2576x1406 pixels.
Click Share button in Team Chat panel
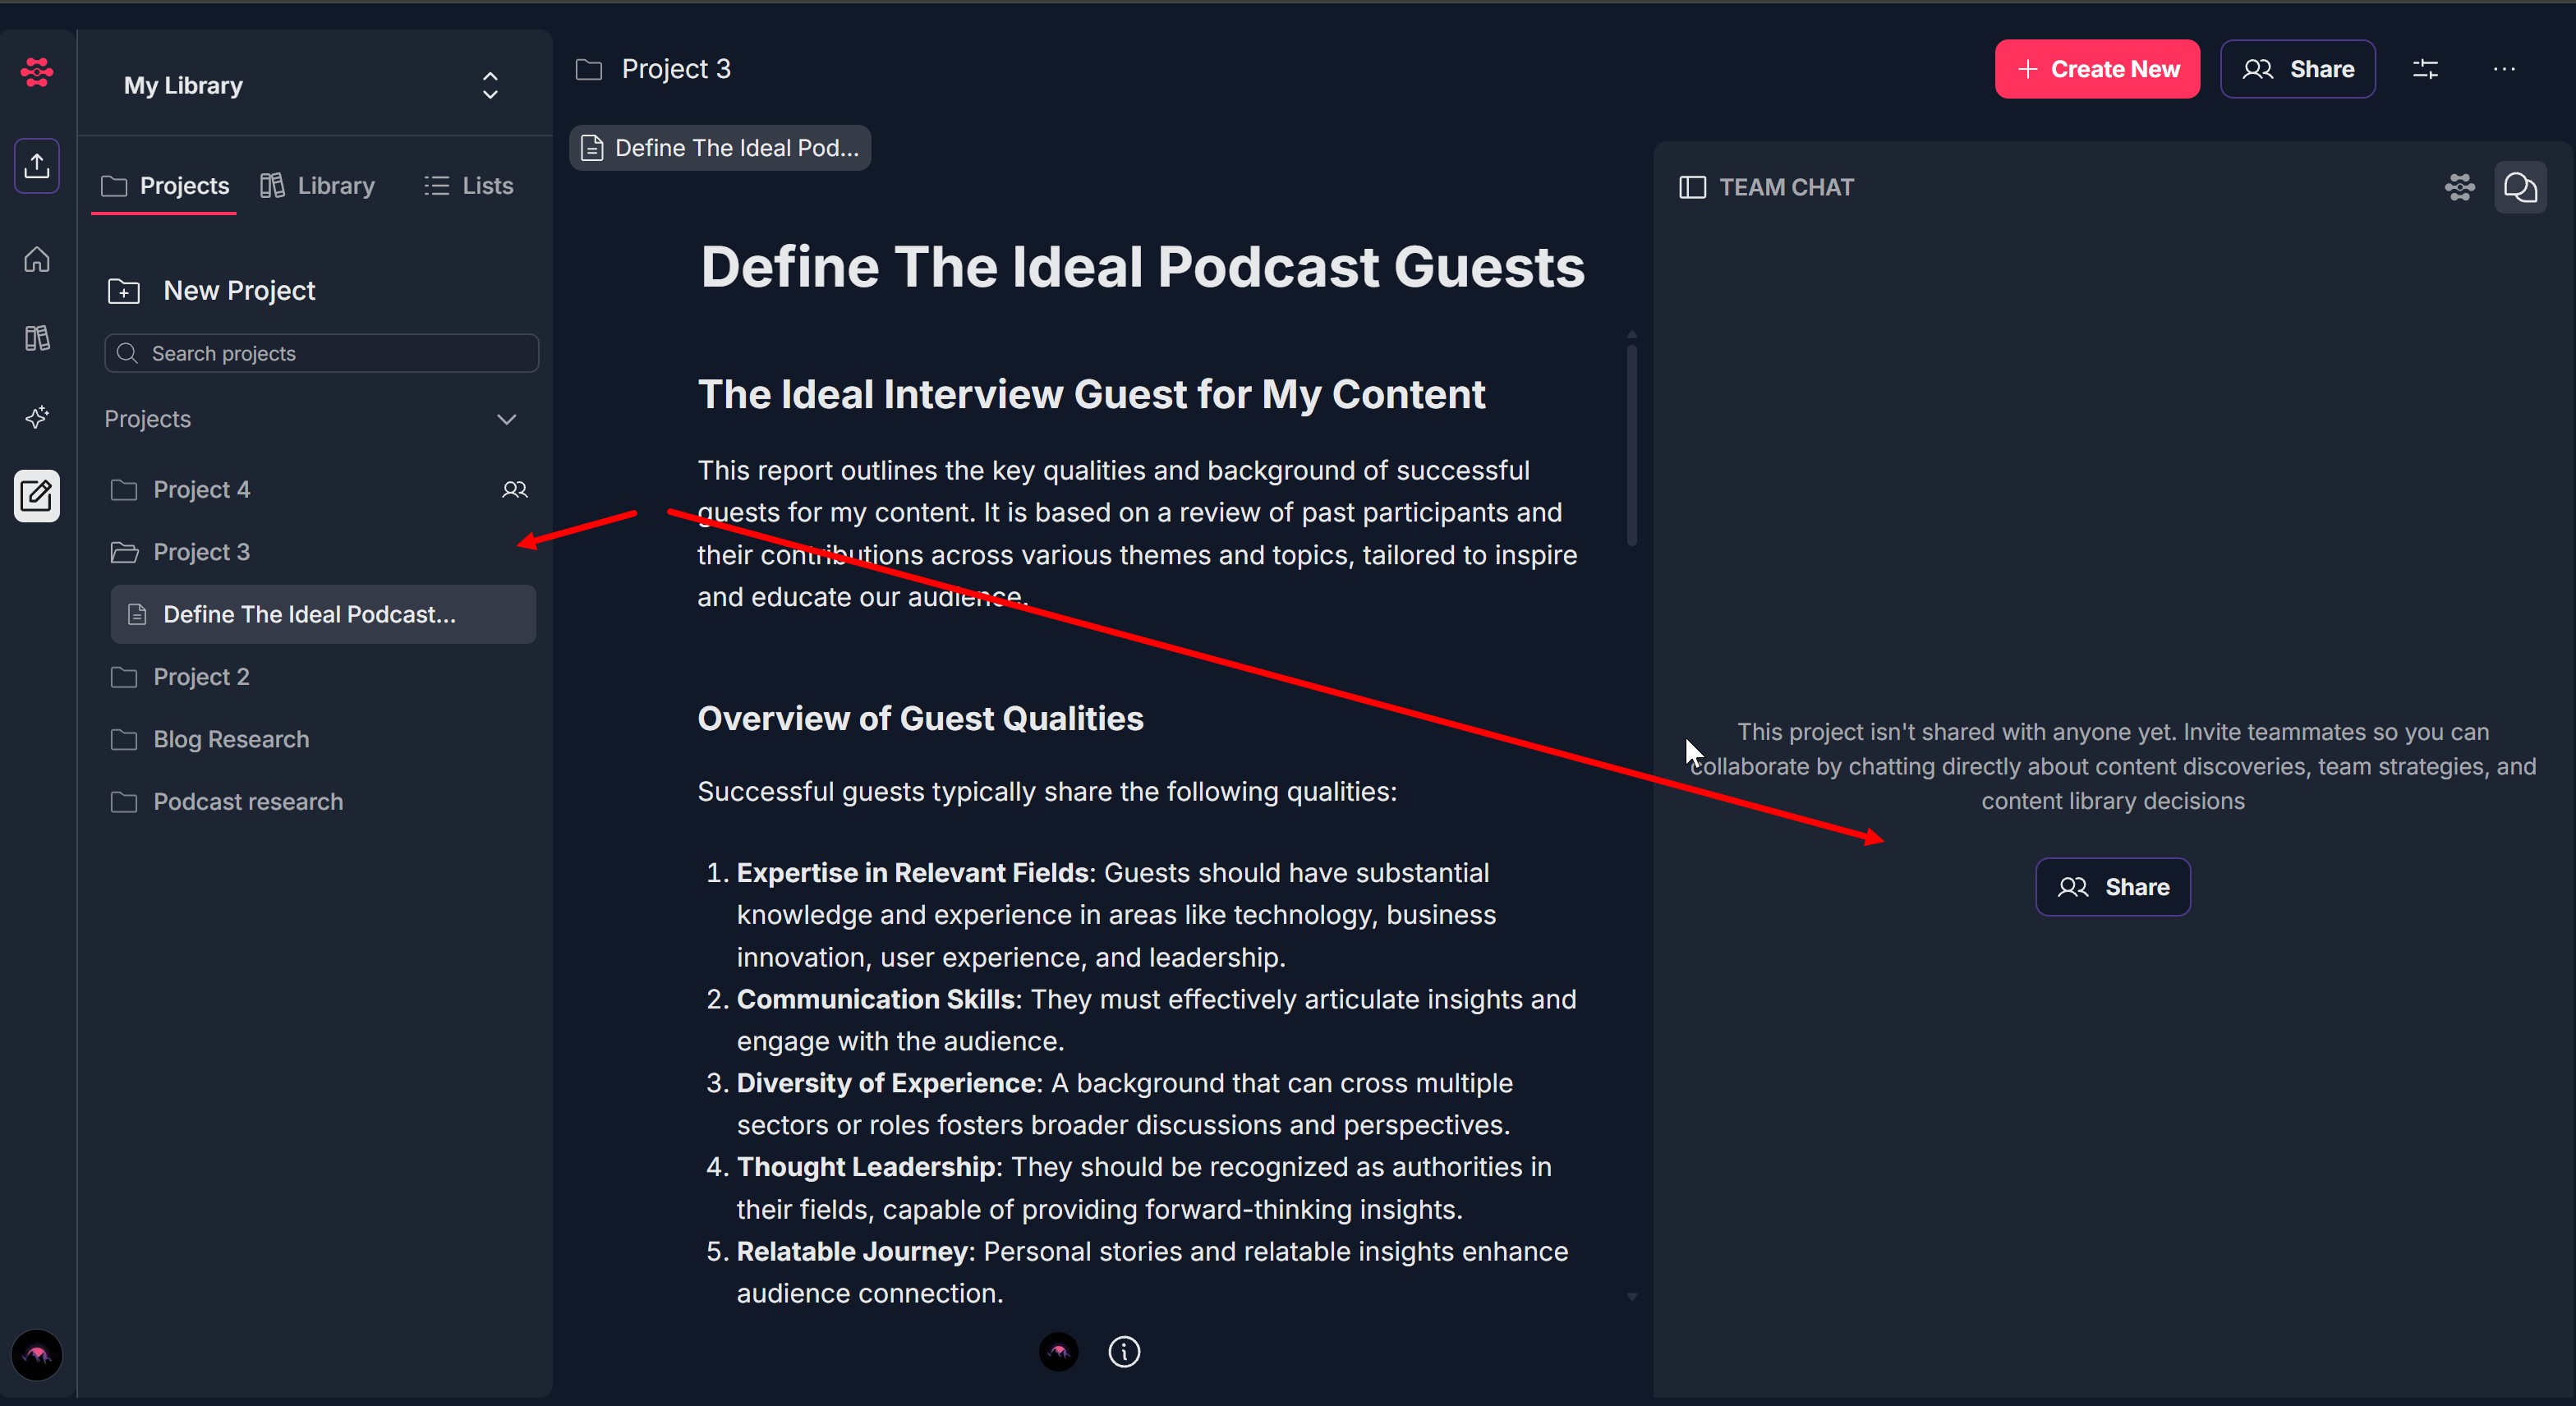2112,887
